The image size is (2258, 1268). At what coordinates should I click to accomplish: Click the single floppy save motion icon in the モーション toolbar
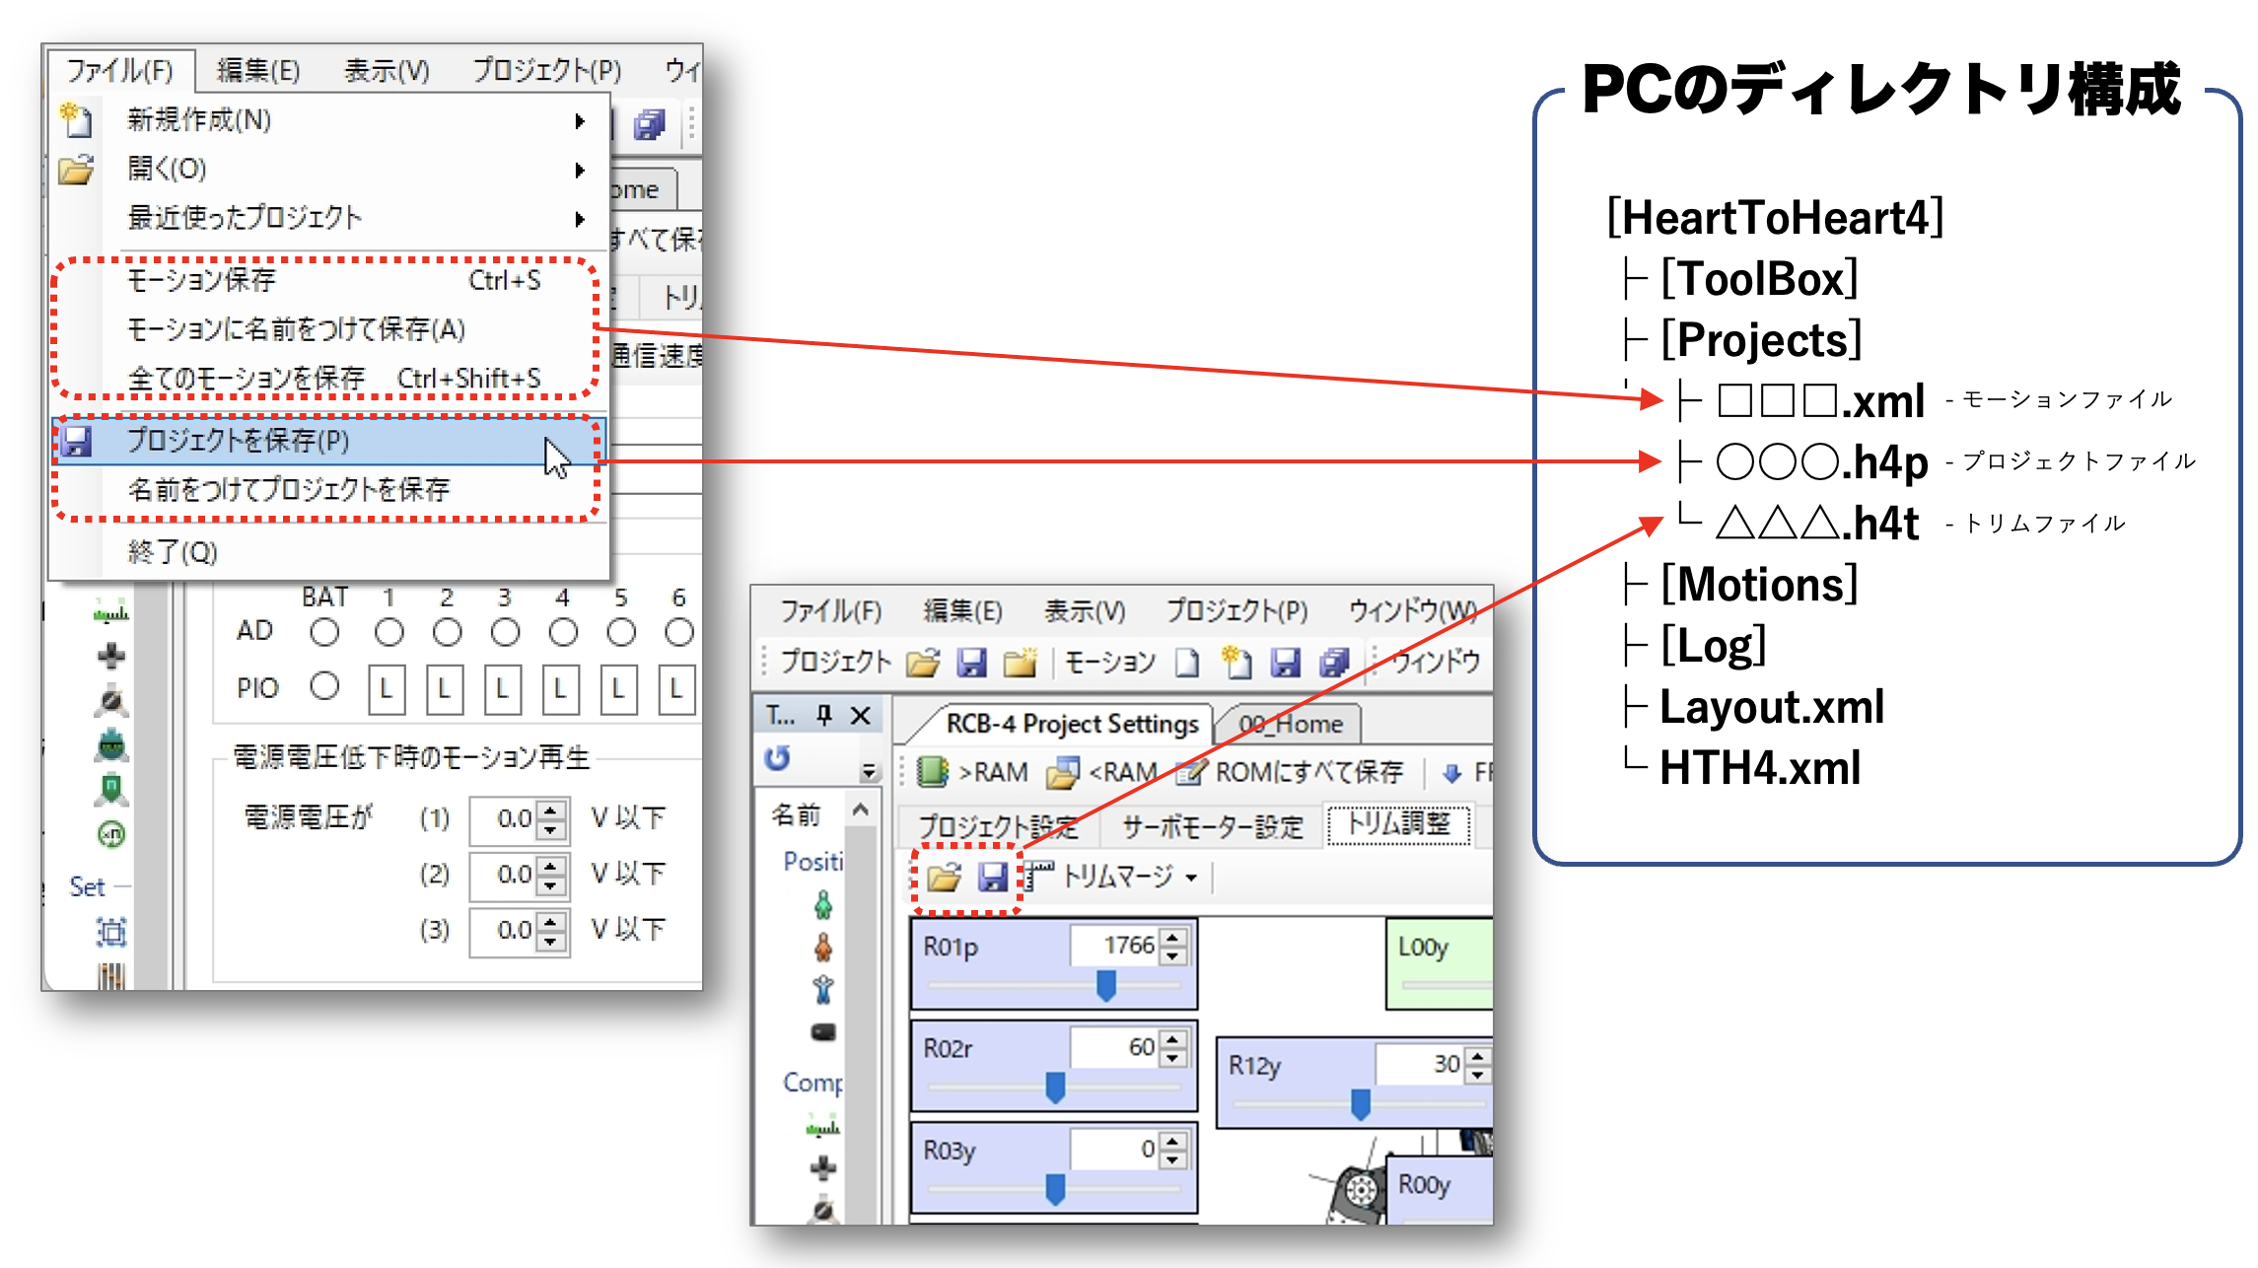[1285, 663]
